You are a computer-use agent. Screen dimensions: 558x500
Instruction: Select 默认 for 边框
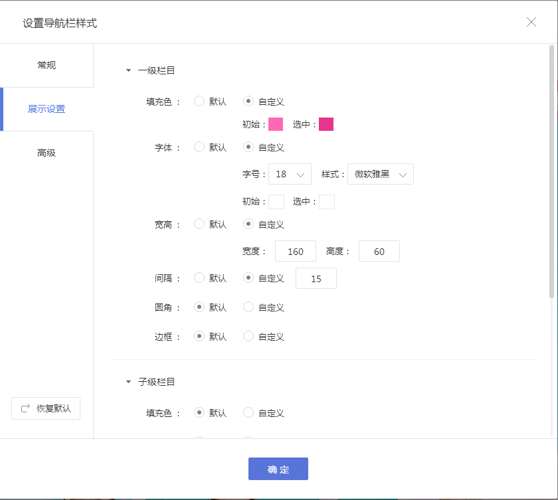199,336
